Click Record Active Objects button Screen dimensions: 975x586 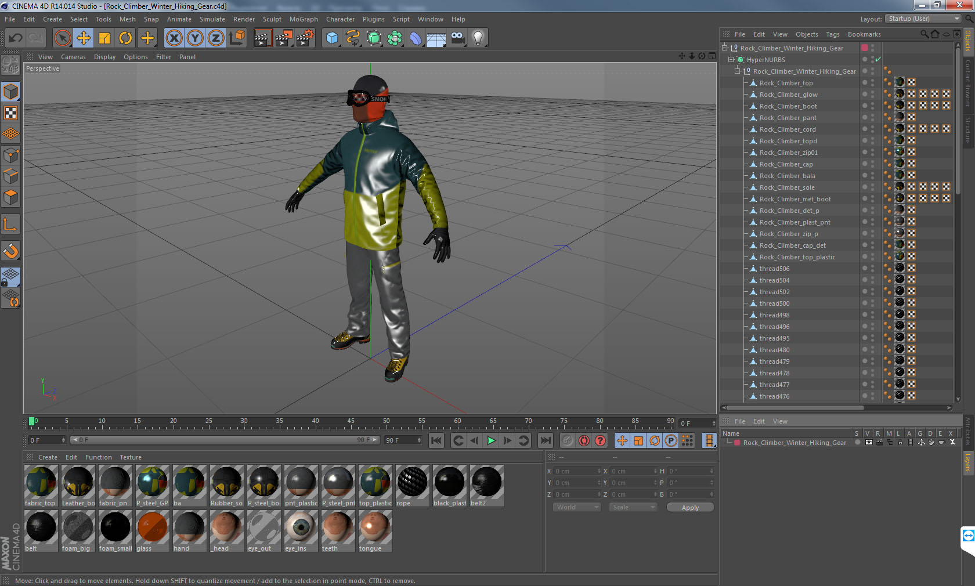pos(568,440)
